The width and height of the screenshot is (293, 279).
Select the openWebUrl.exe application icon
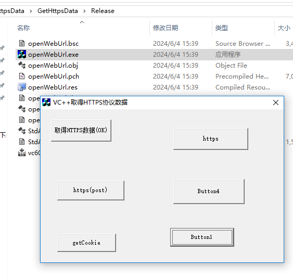tap(22, 54)
